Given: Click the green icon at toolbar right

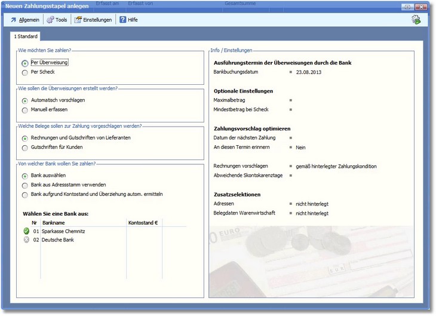Looking at the screenshot, I should (416, 20).
